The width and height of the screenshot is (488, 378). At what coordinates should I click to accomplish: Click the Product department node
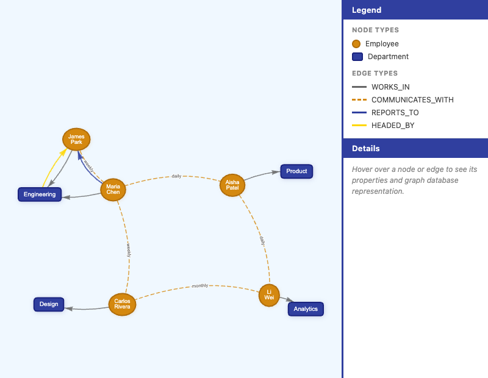click(x=296, y=171)
